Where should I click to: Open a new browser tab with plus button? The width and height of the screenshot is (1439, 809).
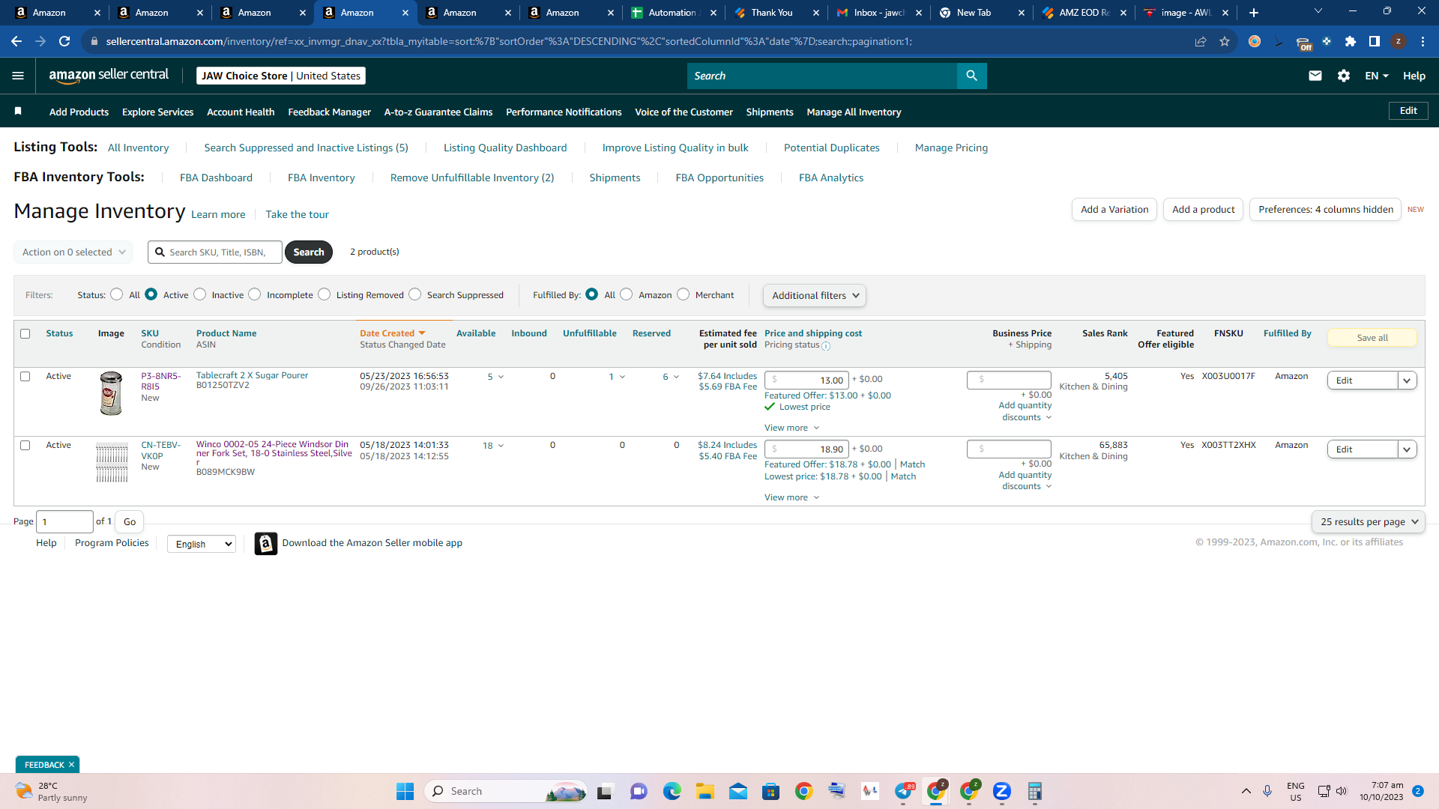[x=1254, y=13]
